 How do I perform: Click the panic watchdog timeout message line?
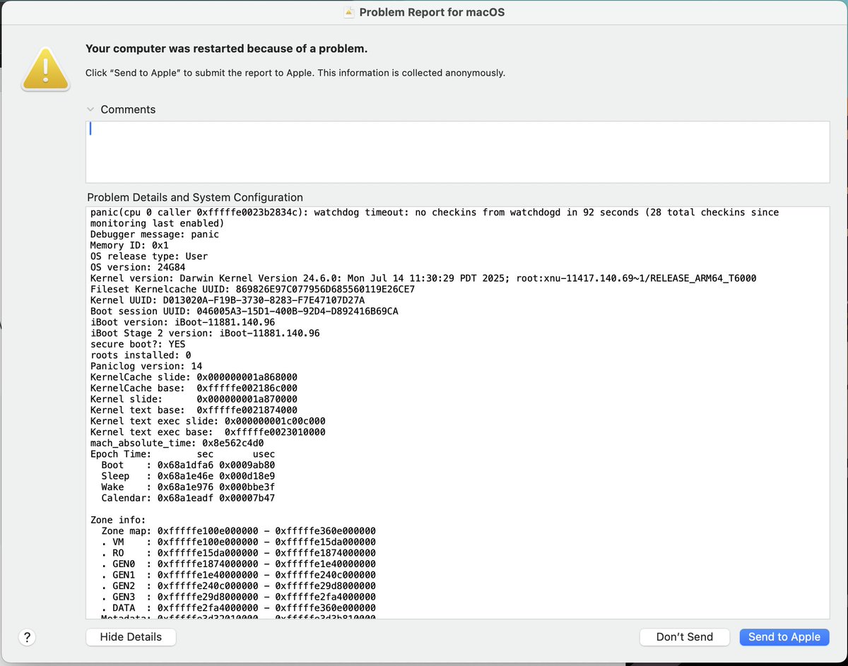(x=435, y=218)
